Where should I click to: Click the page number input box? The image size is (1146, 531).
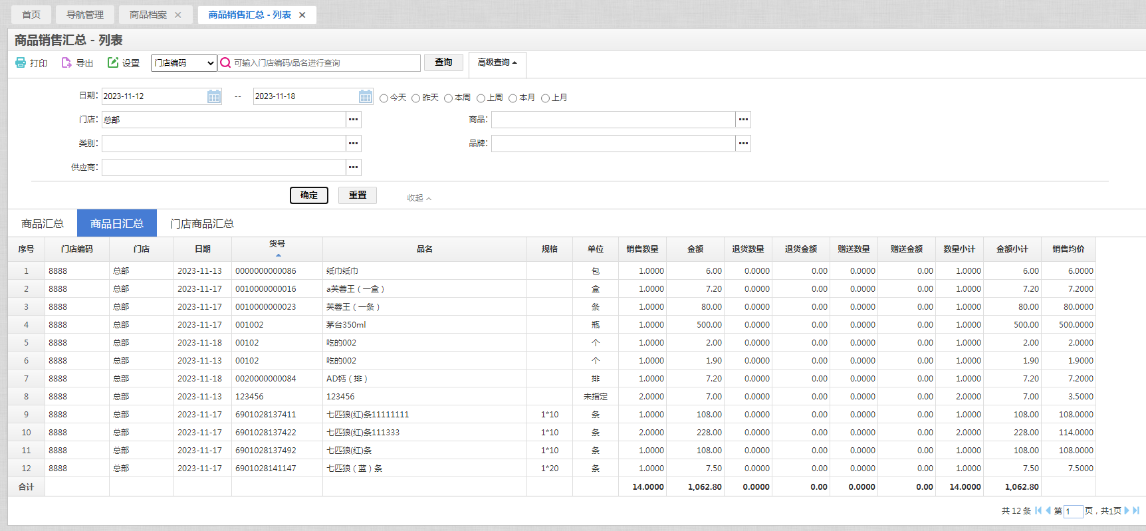pyautogui.click(x=1073, y=511)
